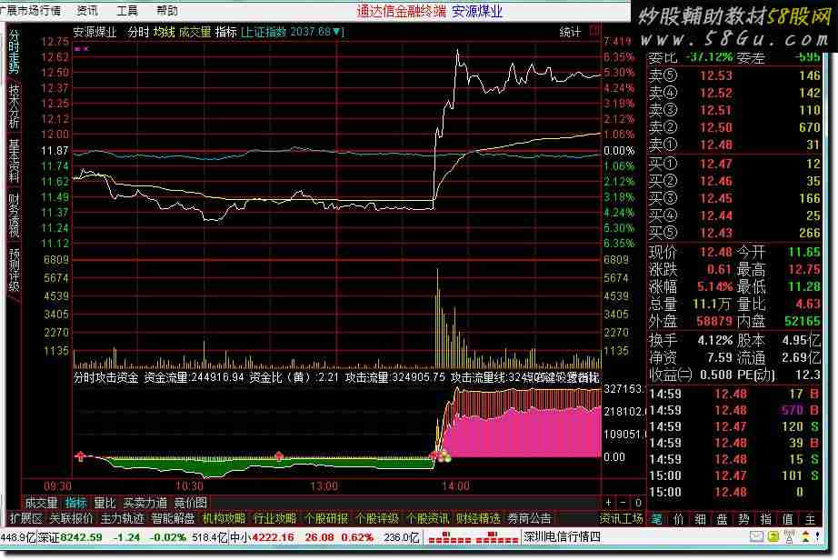Open the 帮助 menu

(x=166, y=10)
